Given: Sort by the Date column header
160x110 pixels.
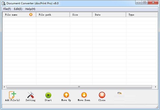Looking at the screenshot, I should [x=109, y=15].
